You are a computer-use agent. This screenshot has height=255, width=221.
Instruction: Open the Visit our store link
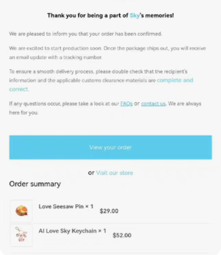pyautogui.click(x=115, y=173)
